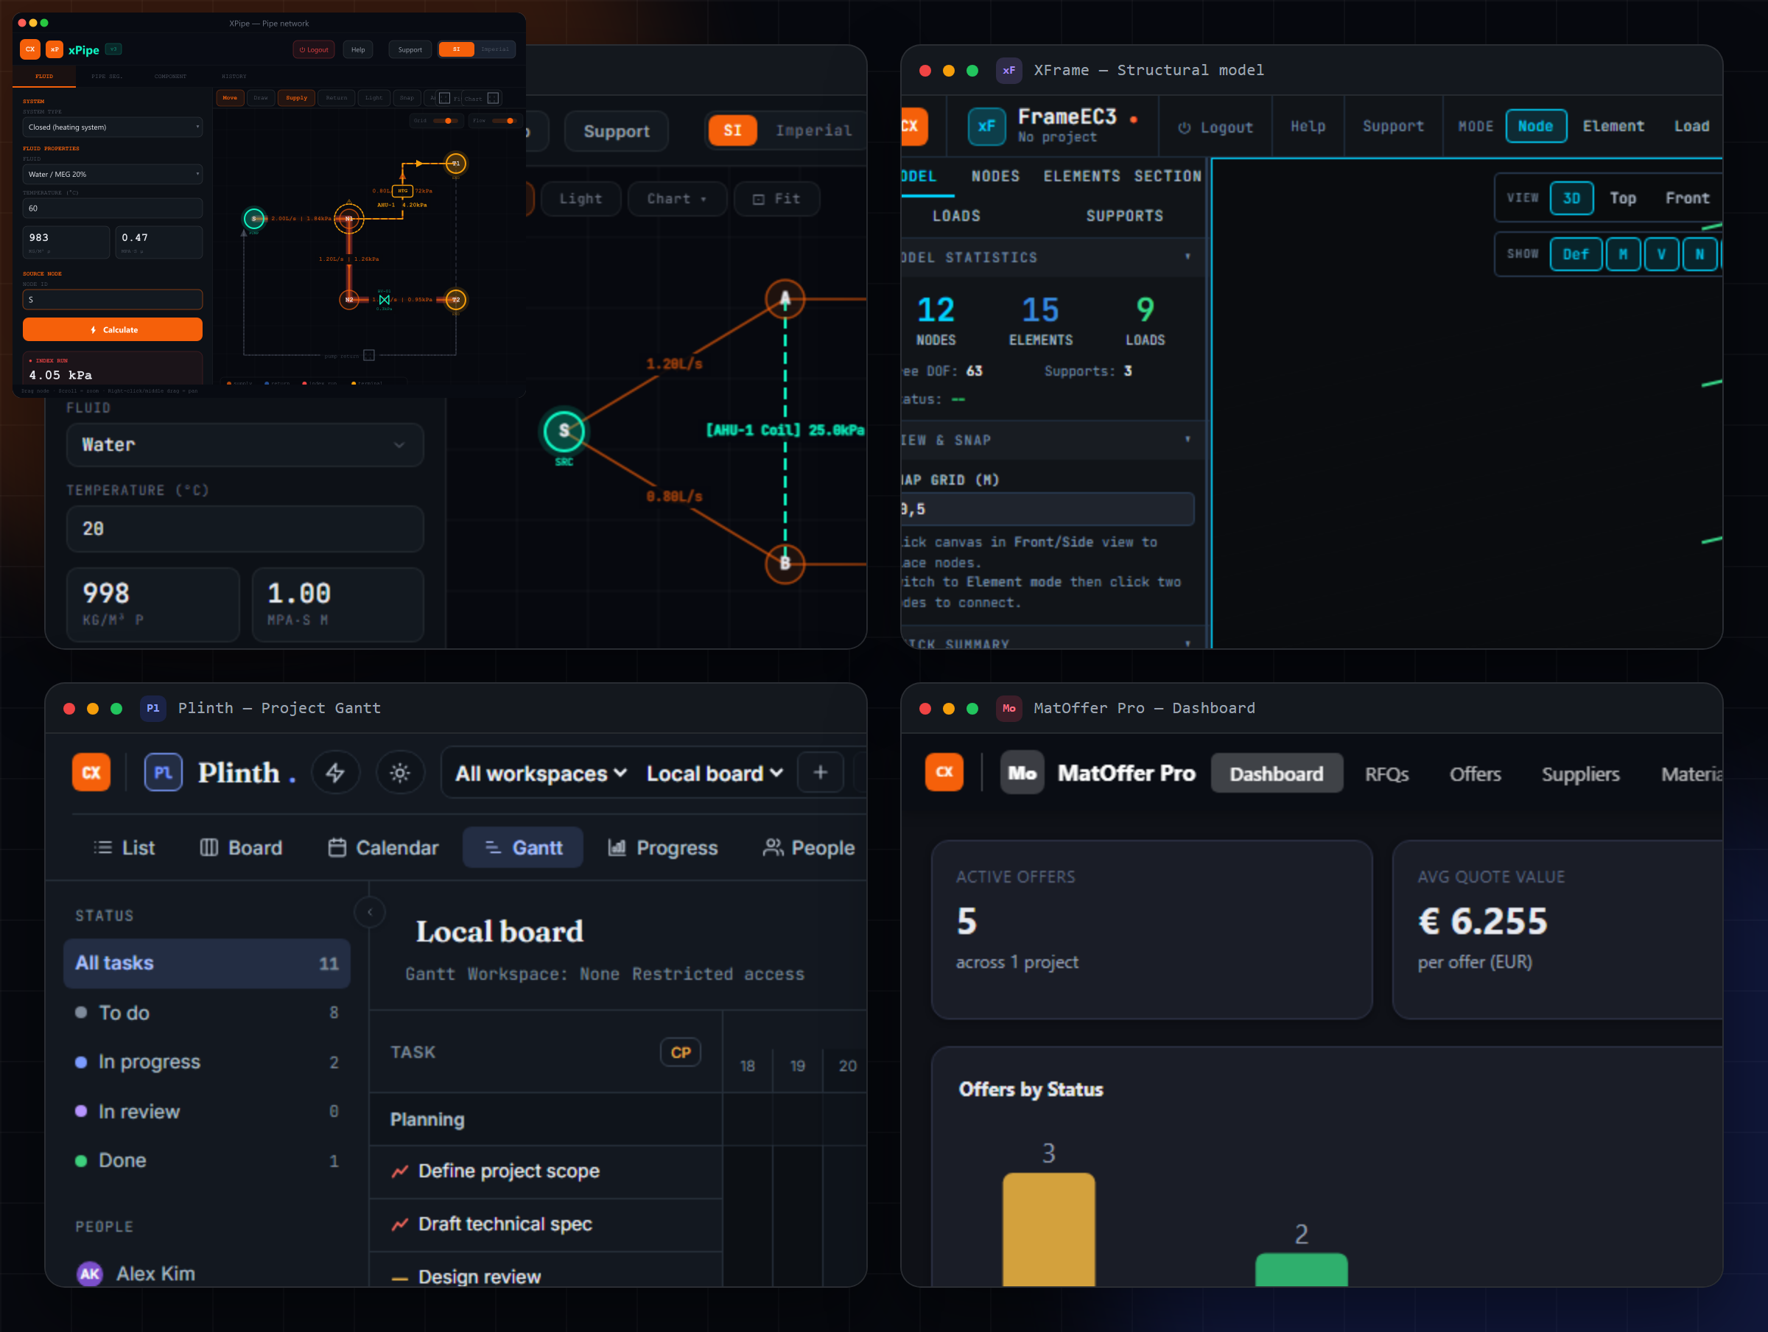Click the Mo icon in MatOffer title bar
This screenshot has height=1332, width=1768.
click(x=1008, y=709)
